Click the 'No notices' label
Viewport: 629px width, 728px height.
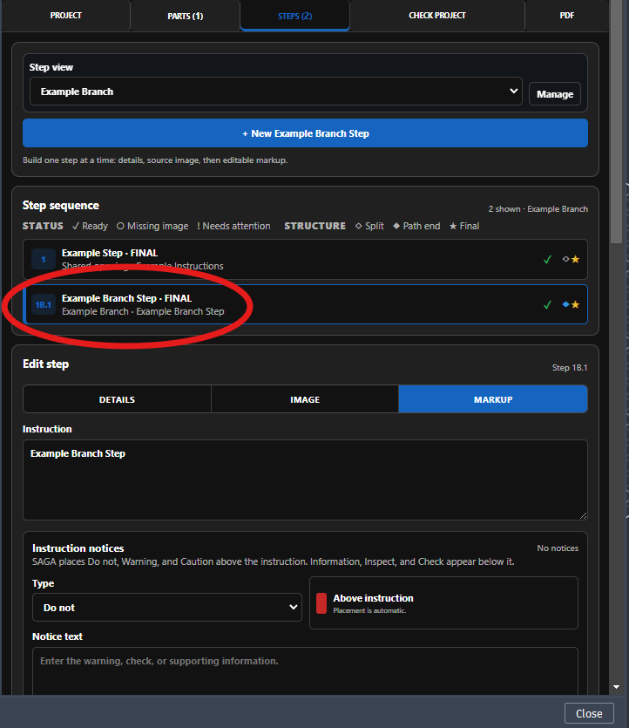(x=558, y=548)
